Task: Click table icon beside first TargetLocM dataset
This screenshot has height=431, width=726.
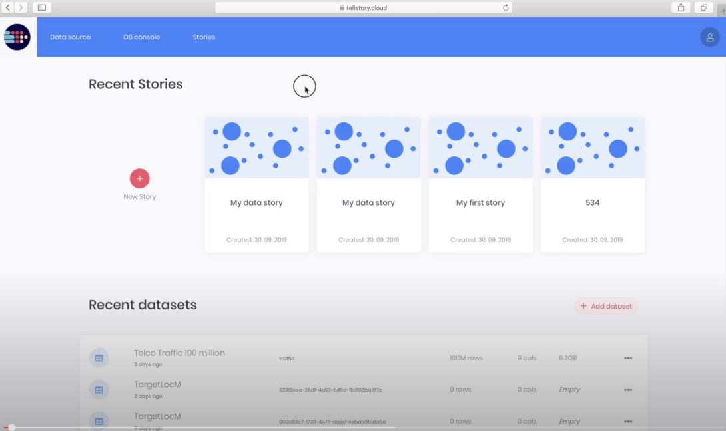Action: click(99, 389)
